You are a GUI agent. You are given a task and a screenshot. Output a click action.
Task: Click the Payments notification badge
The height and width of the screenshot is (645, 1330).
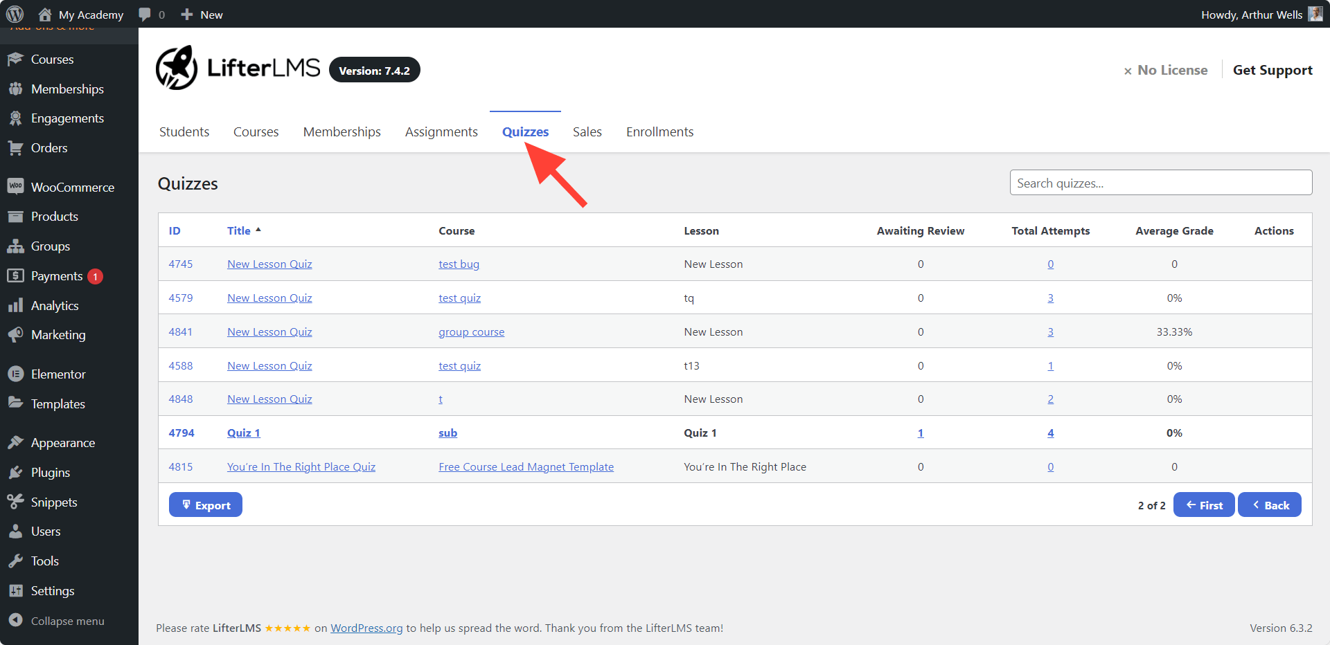[96, 276]
